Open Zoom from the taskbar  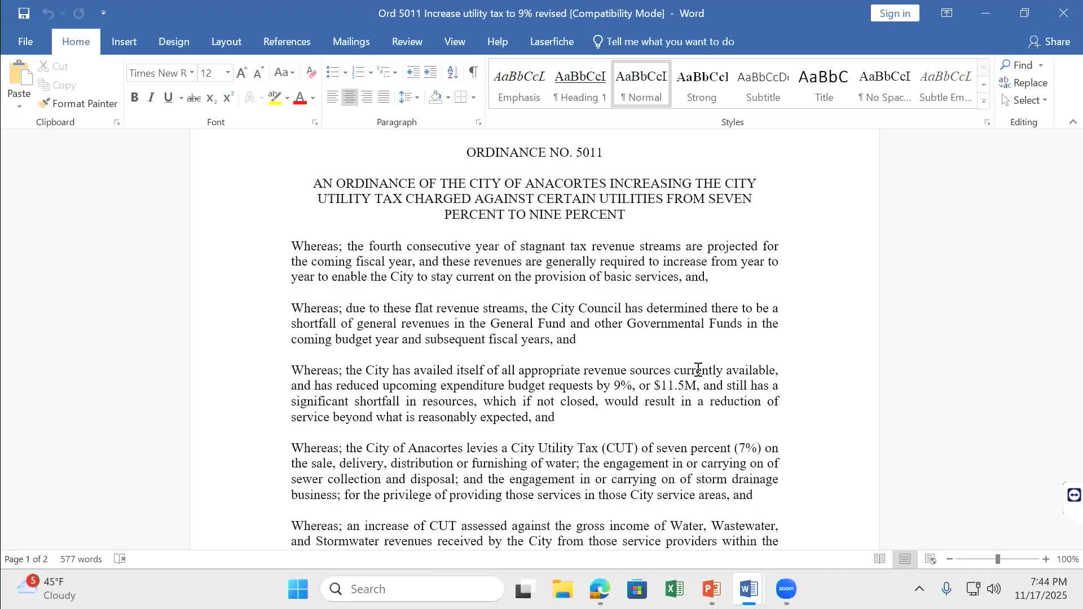pos(786,589)
